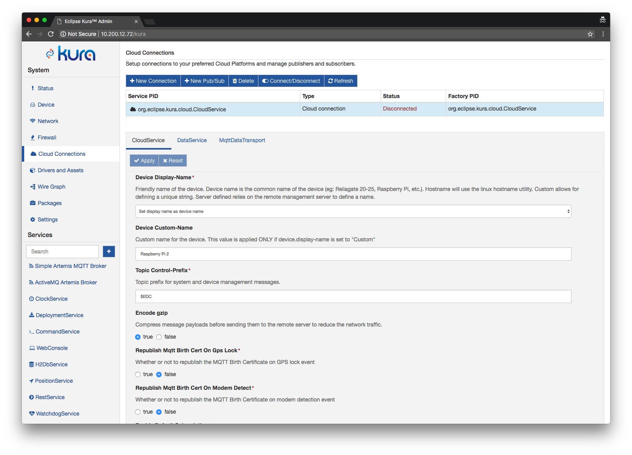Image resolution: width=632 pixels, height=455 pixels.
Task: Open the browser three-dot menu
Action: [603, 34]
